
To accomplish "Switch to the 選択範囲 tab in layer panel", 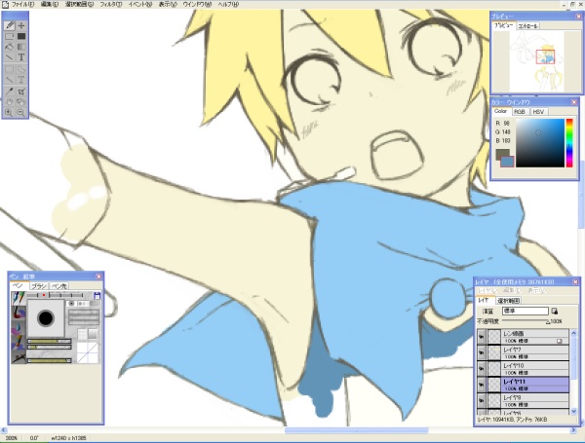I will pyautogui.click(x=508, y=300).
